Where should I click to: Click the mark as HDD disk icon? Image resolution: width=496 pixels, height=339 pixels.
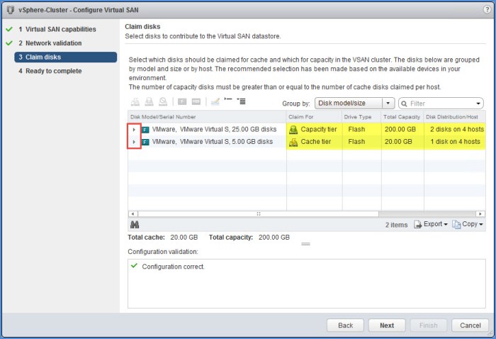tap(196, 101)
